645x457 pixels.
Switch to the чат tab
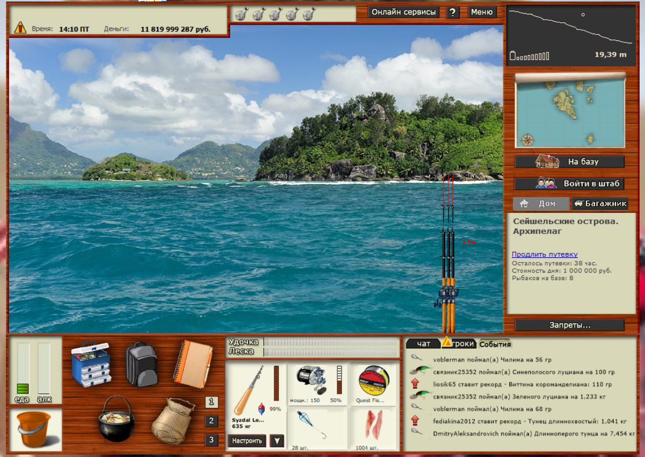point(423,344)
